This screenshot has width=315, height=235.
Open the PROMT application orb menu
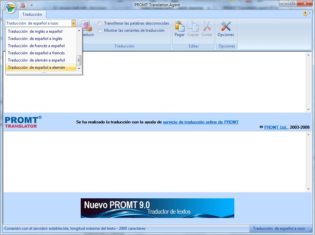click(x=10, y=8)
